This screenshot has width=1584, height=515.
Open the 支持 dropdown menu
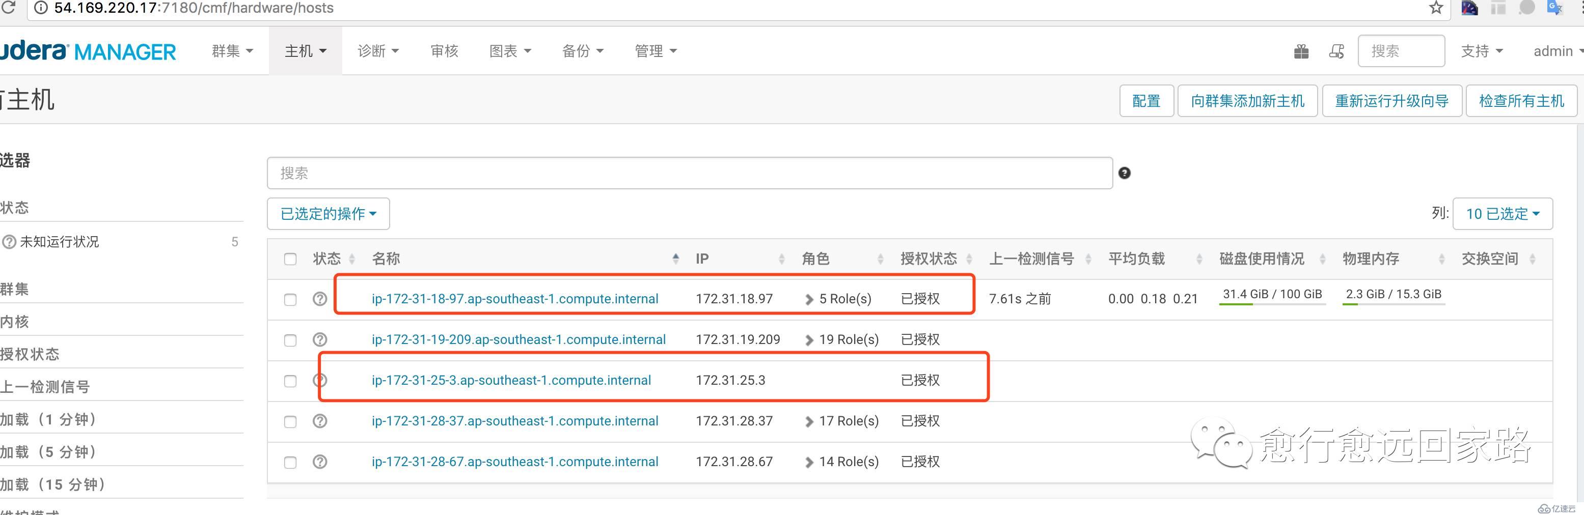pos(1482,51)
